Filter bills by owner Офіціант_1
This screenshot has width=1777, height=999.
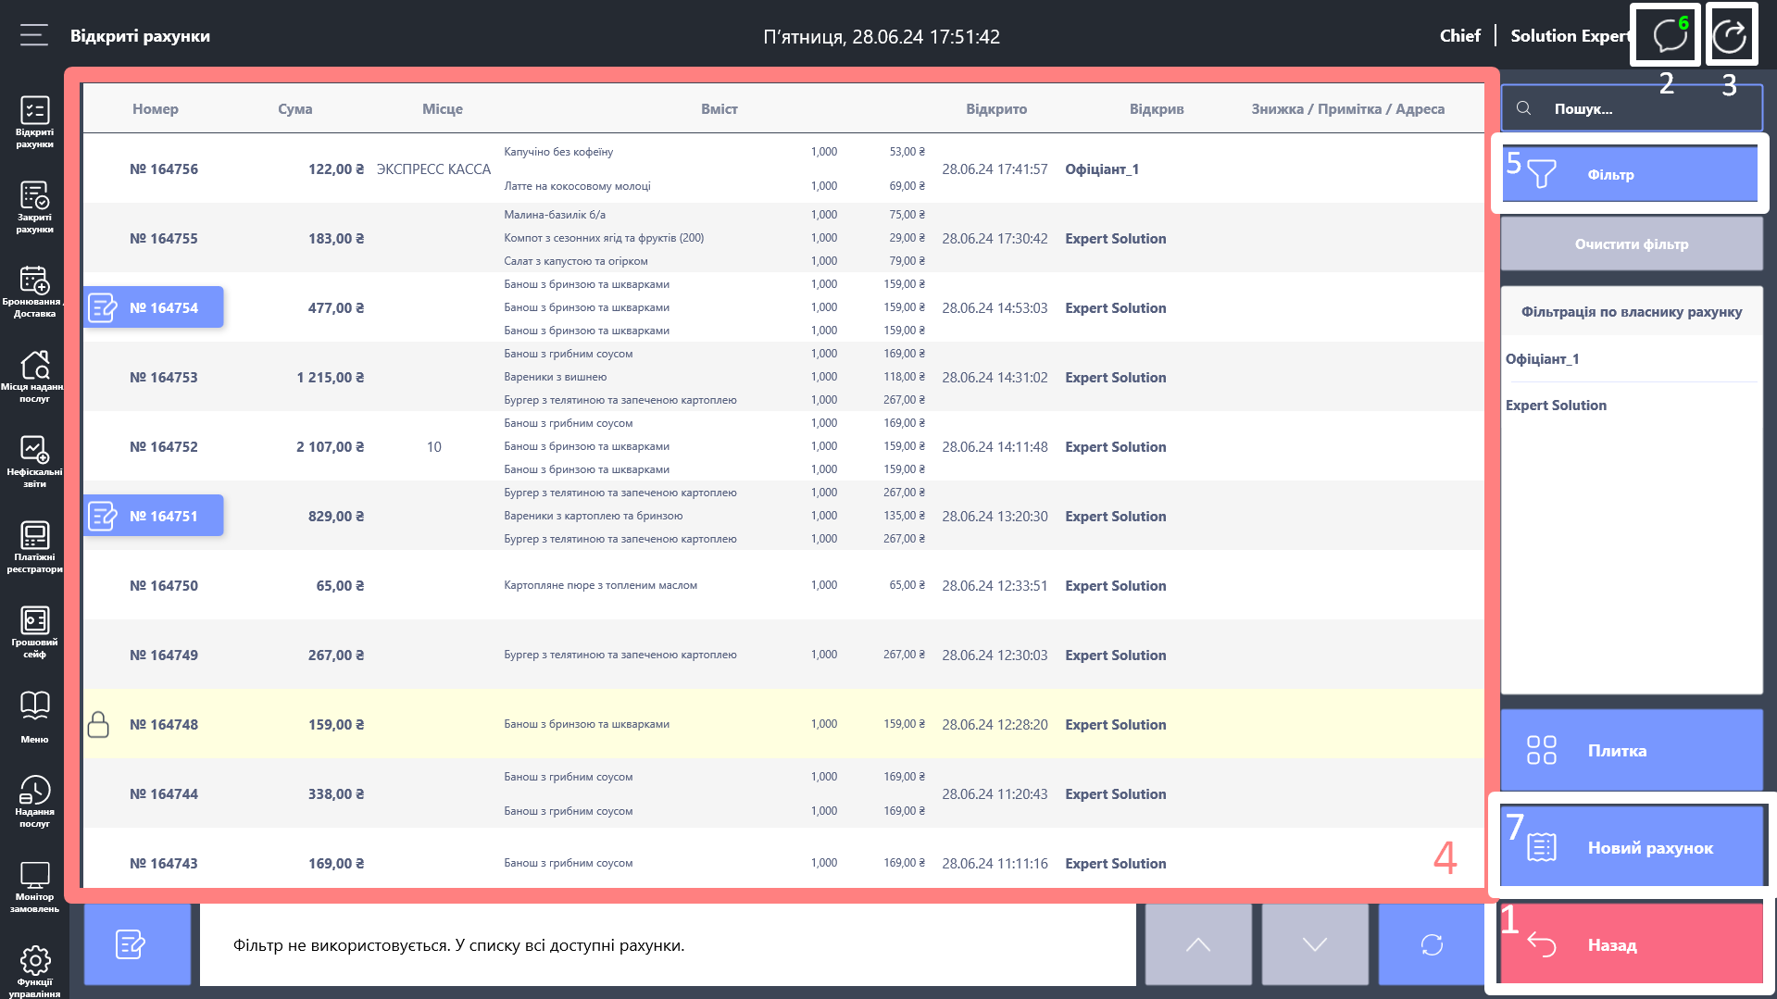[1542, 359]
